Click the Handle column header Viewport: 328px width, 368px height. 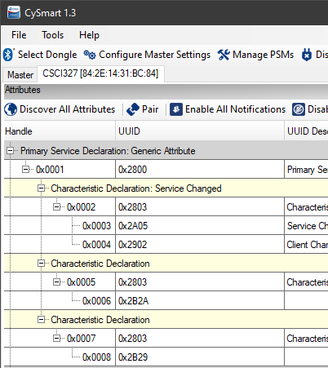[60, 131]
